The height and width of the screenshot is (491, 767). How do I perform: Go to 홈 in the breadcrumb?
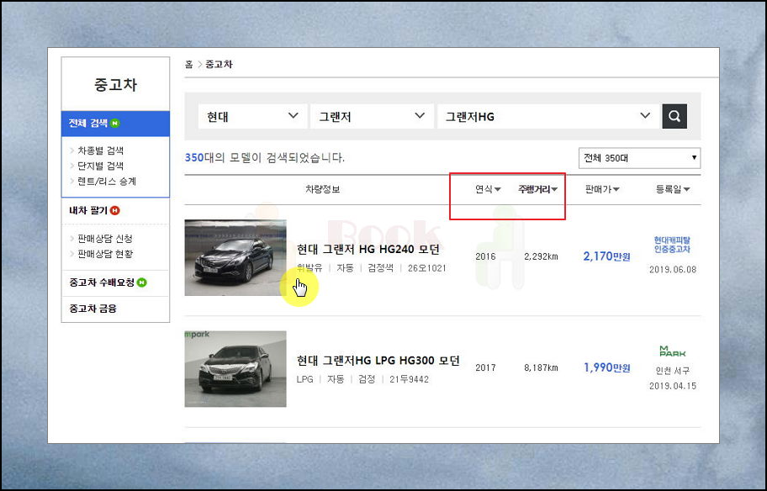click(x=189, y=64)
